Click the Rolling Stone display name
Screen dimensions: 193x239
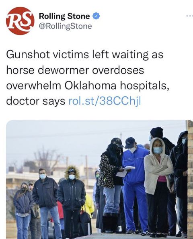point(64,16)
